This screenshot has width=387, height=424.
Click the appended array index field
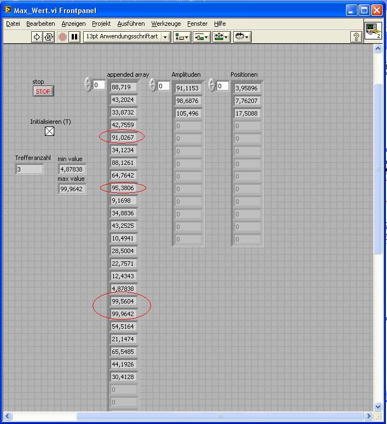coord(99,85)
